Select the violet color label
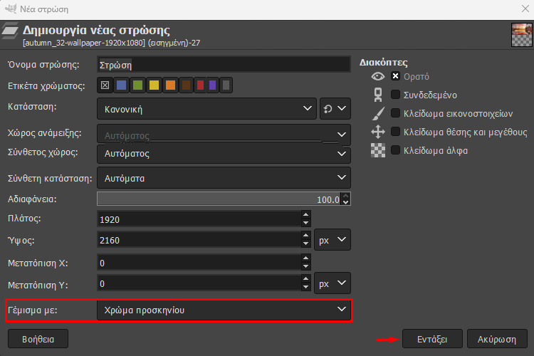534x356 pixels. (x=213, y=85)
